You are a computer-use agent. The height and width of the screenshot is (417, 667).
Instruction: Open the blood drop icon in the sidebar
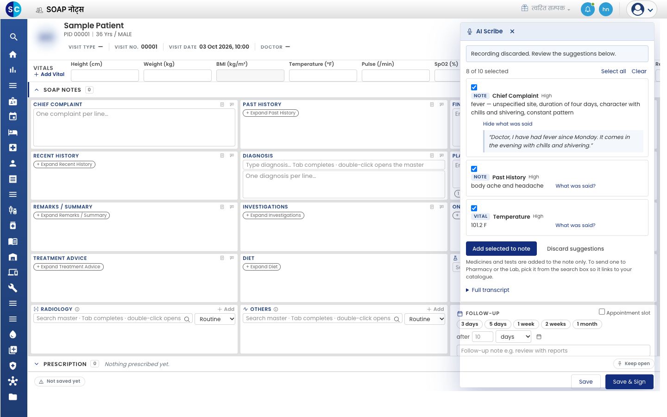[13, 335]
